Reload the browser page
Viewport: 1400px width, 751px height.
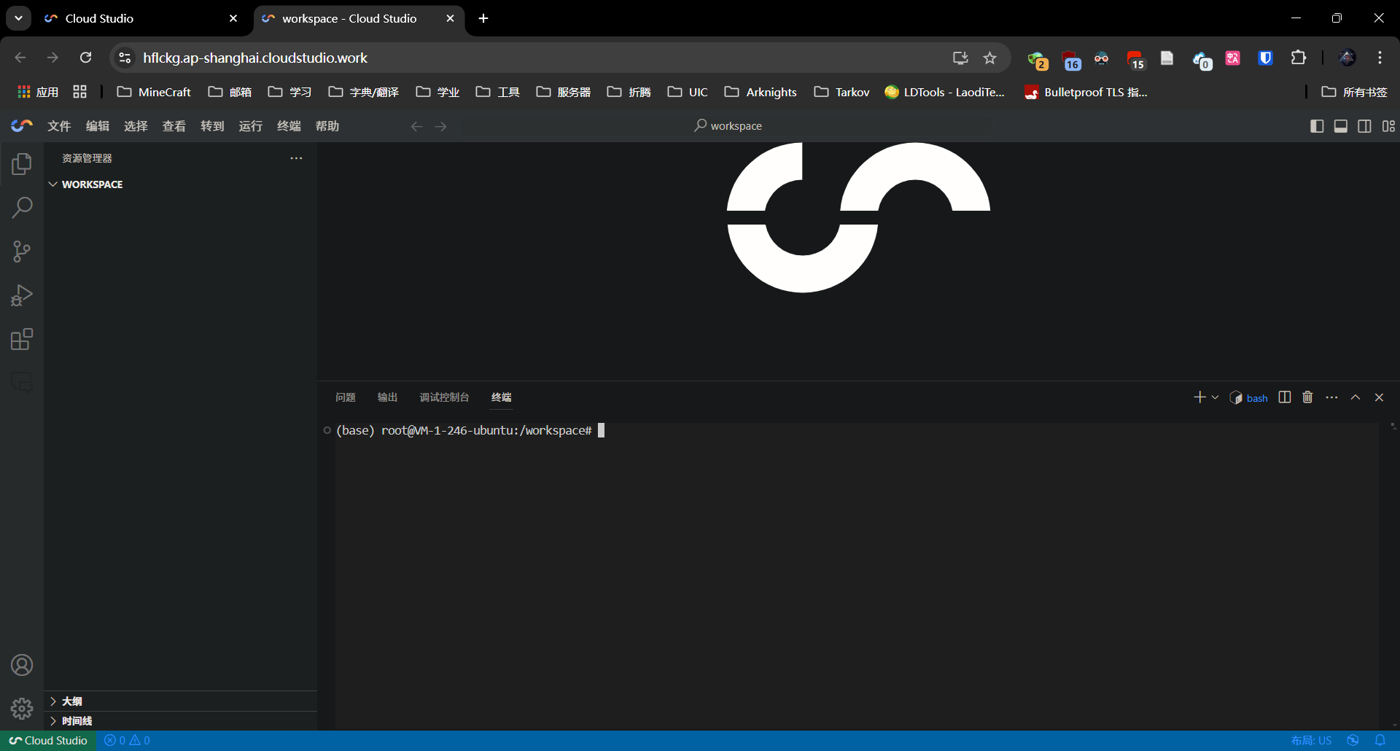(x=85, y=58)
